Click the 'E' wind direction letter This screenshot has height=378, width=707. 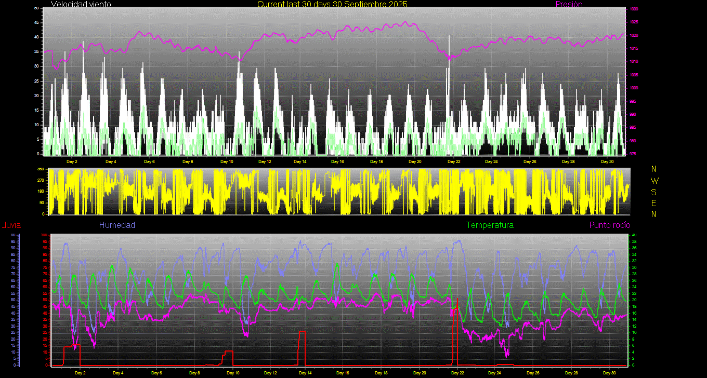coord(654,203)
